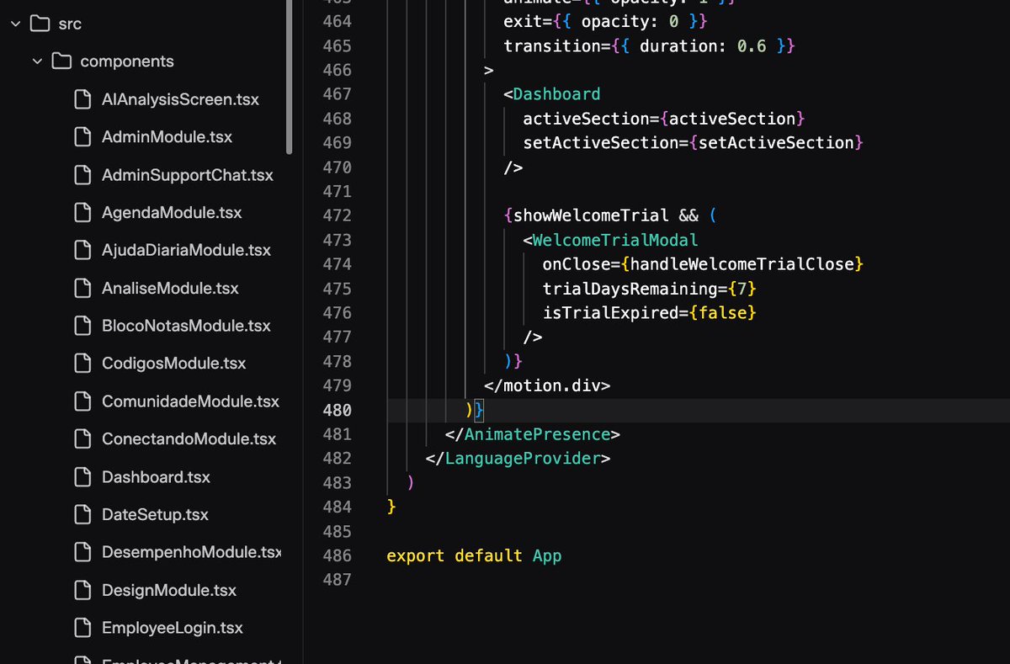Select AnaliseModule.tsx in the explorer

170,288
